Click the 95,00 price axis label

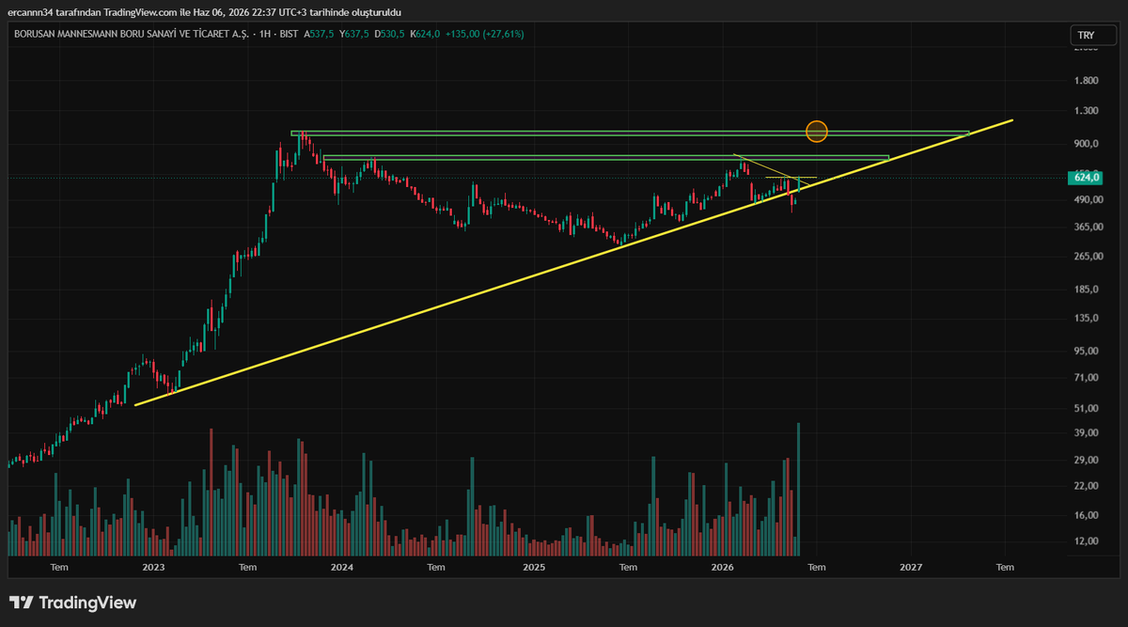[1085, 351]
